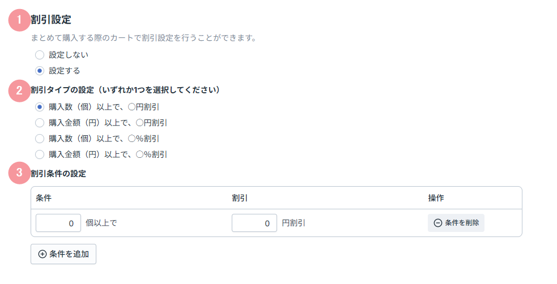Click the 条件 column header
Viewport: 557px width, 284px height.
coord(44,198)
